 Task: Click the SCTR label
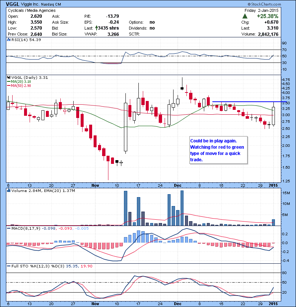[134, 34]
